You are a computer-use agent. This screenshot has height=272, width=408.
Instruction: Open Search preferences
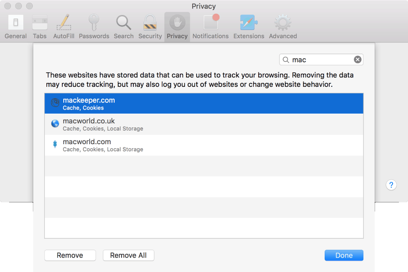pyautogui.click(x=123, y=26)
